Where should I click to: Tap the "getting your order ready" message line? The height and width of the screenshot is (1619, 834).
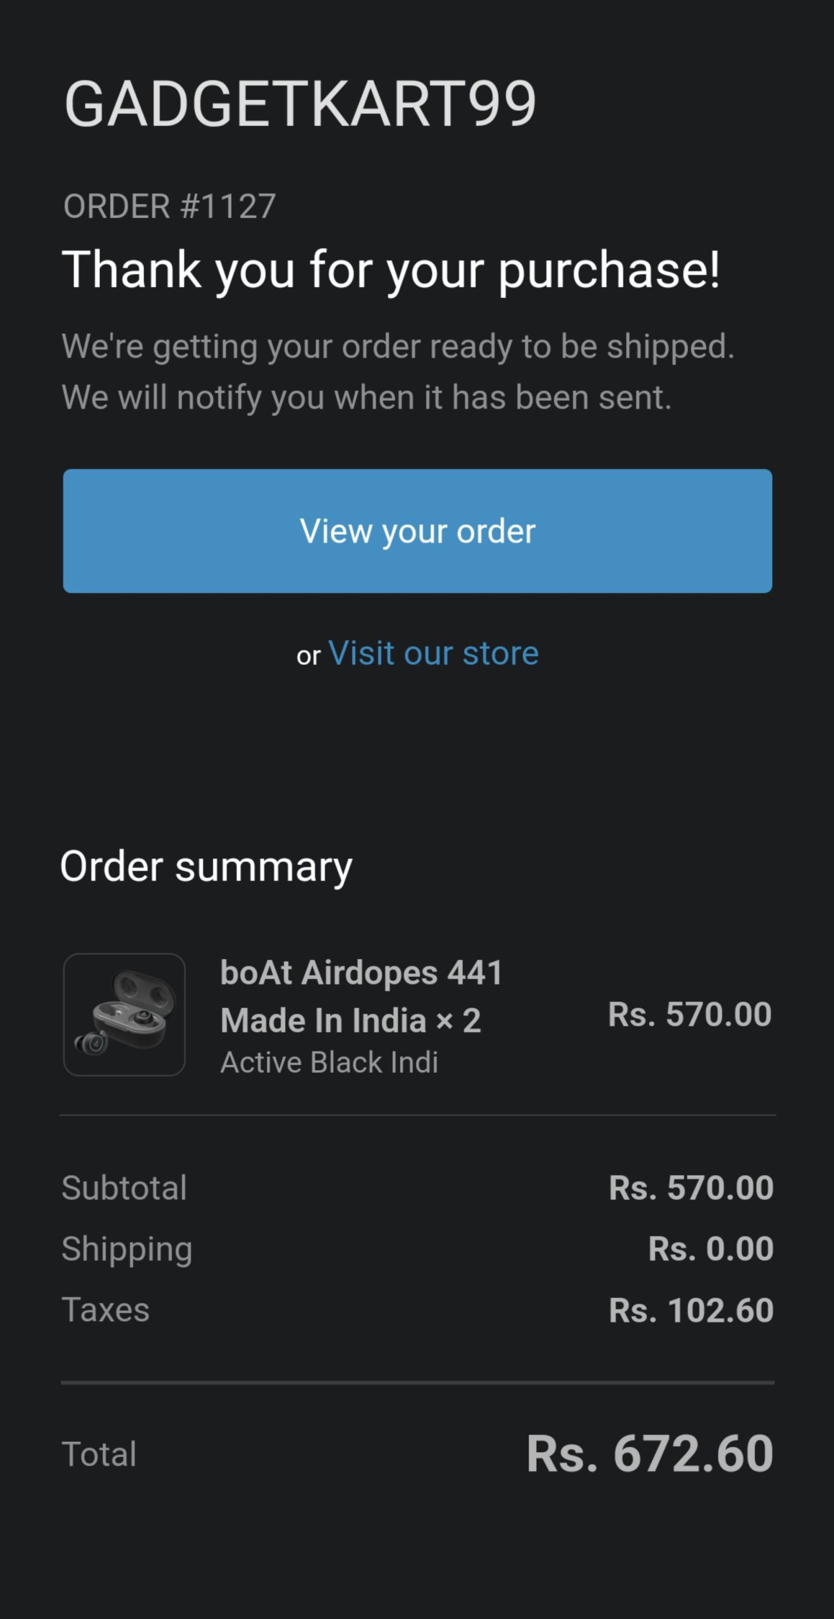pos(398,347)
